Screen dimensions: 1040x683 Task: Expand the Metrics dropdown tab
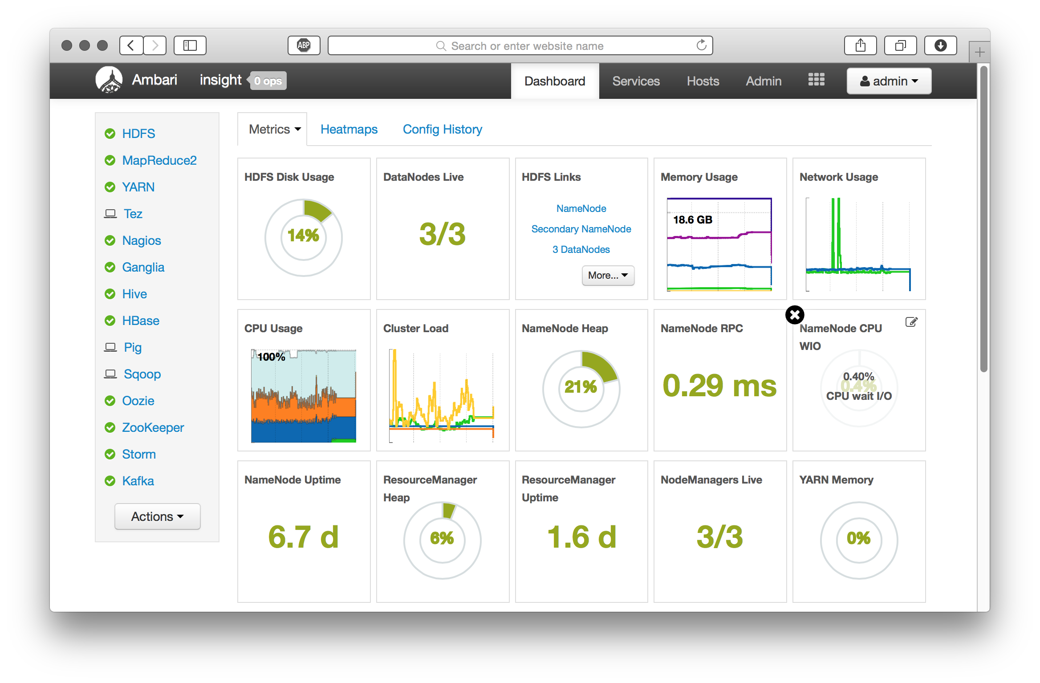274,130
